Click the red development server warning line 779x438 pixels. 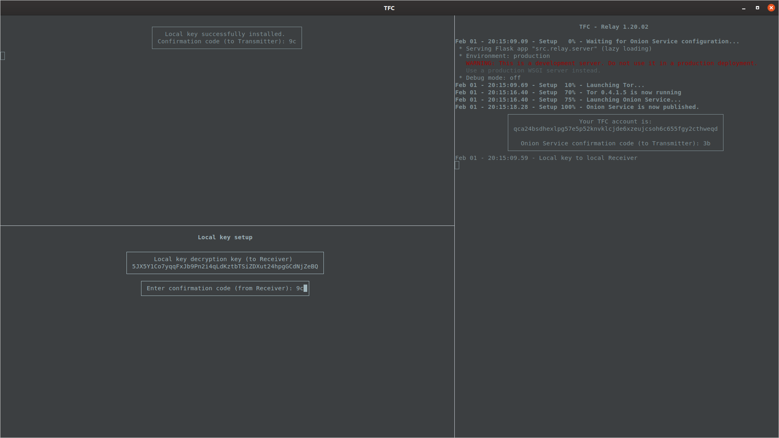[611, 63]
